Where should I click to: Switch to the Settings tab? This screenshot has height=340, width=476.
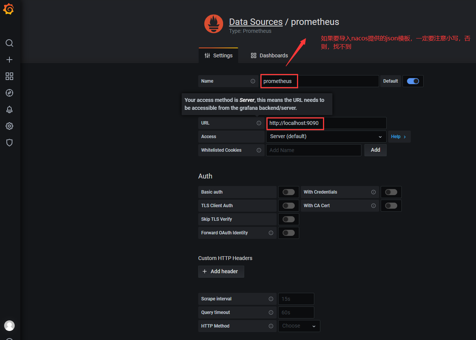pos(219,55)
